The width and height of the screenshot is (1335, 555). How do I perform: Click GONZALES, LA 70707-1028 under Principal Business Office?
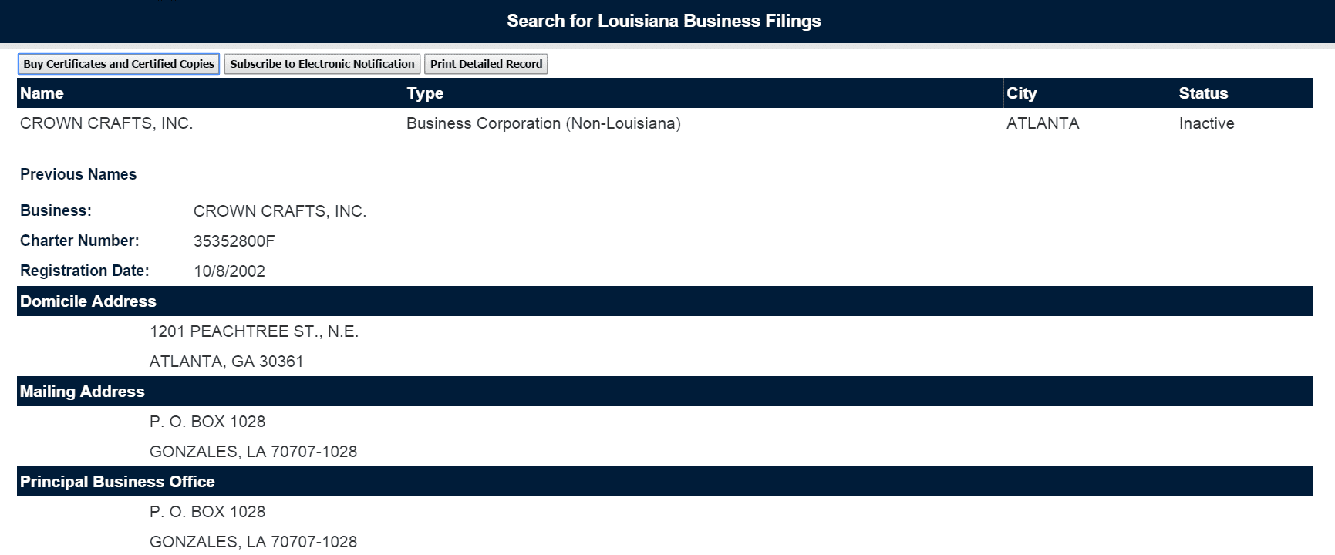253,542
